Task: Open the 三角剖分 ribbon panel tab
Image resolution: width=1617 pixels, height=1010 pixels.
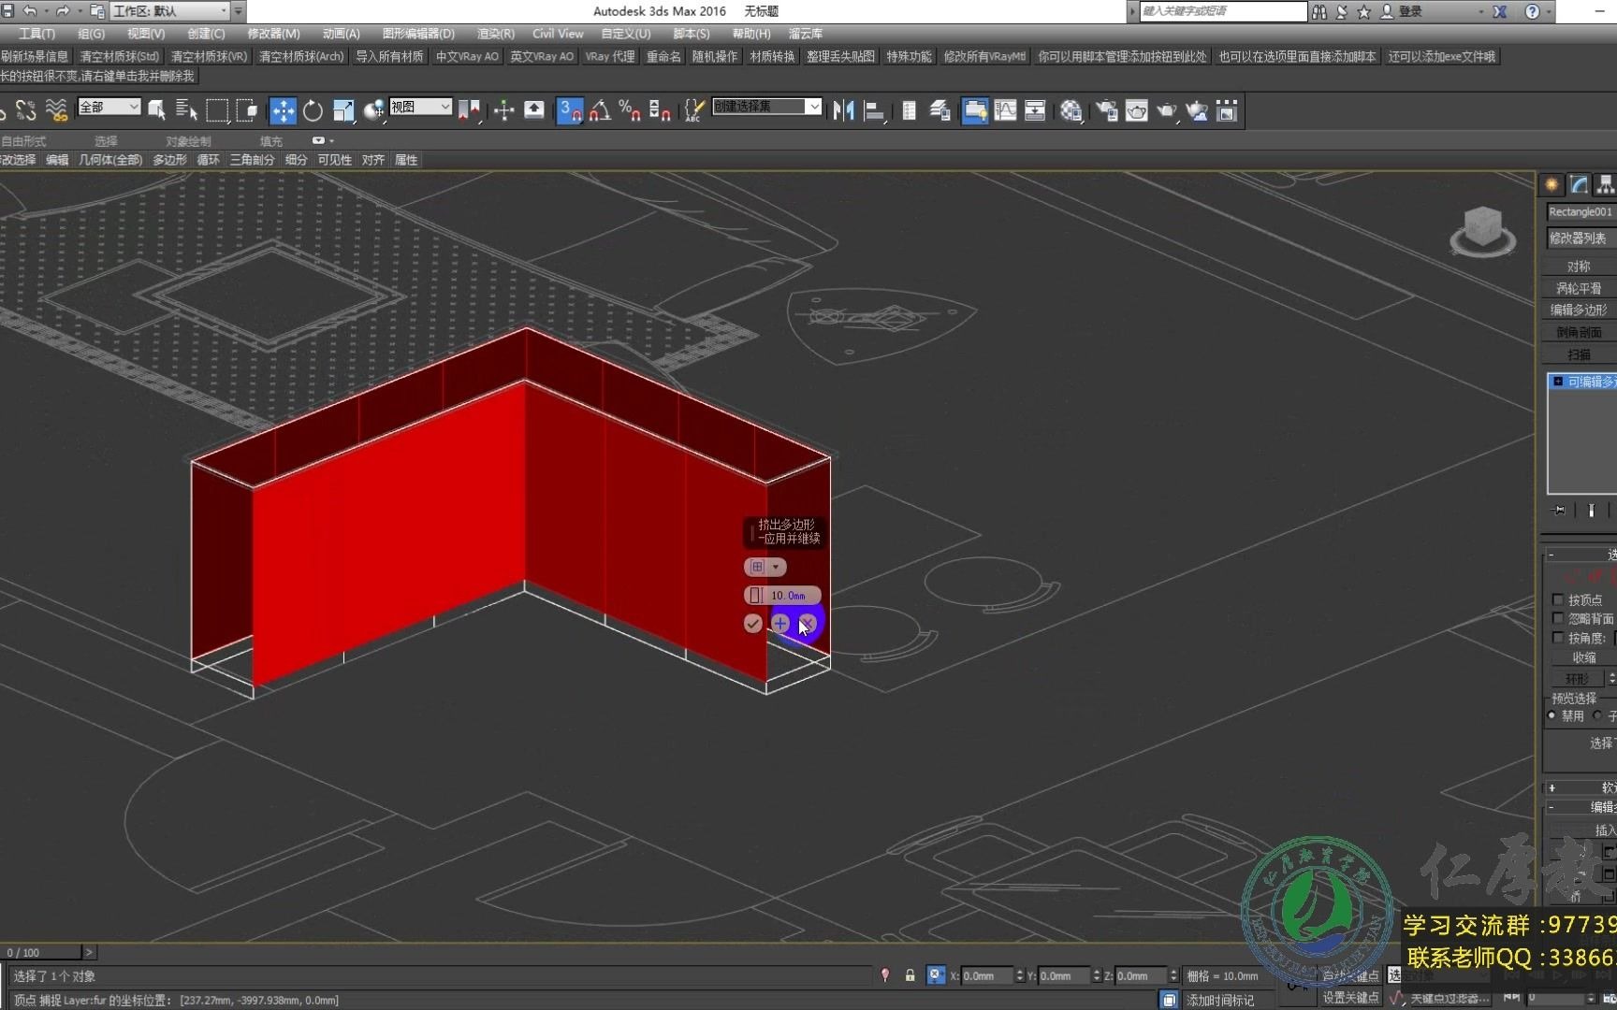Action: point(253,160)
